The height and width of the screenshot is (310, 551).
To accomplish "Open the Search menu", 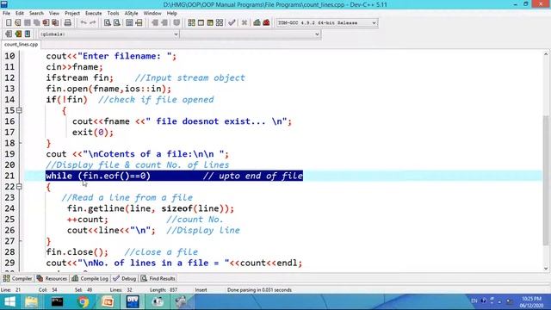I will click(36, 13).
